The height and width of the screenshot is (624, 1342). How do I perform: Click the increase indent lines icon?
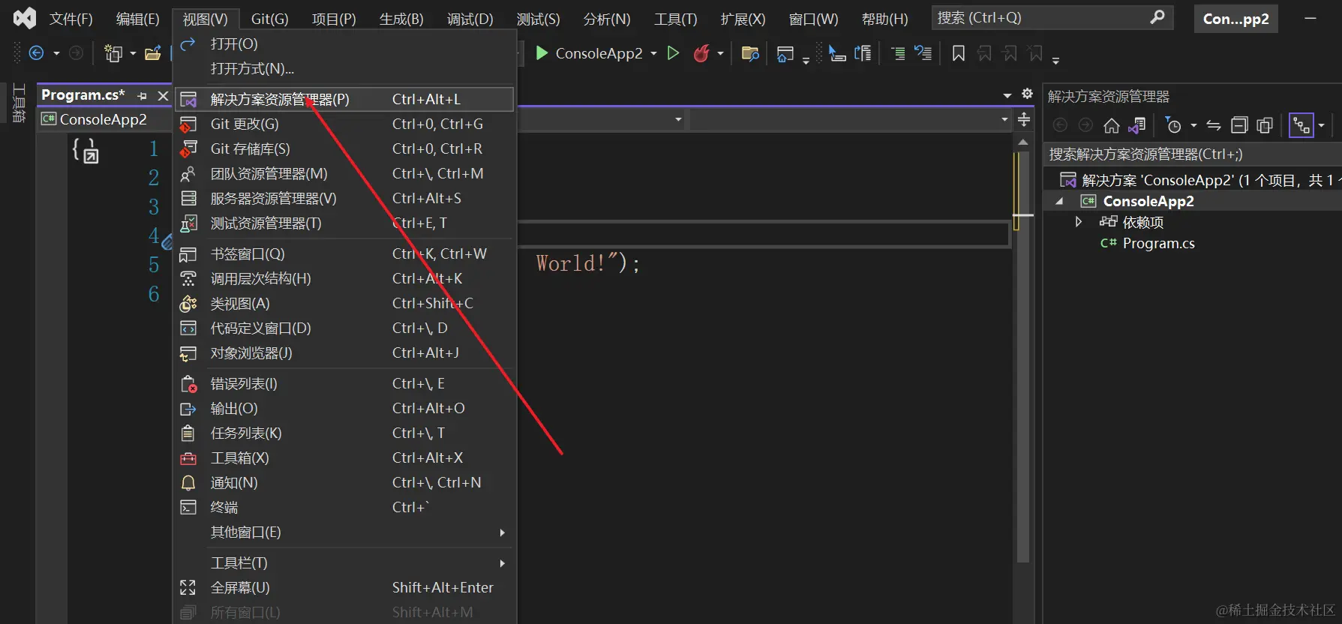point(898,53)
